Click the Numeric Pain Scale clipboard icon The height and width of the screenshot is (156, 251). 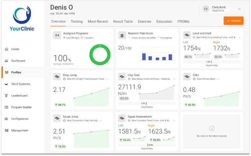(x=122, y=35)
